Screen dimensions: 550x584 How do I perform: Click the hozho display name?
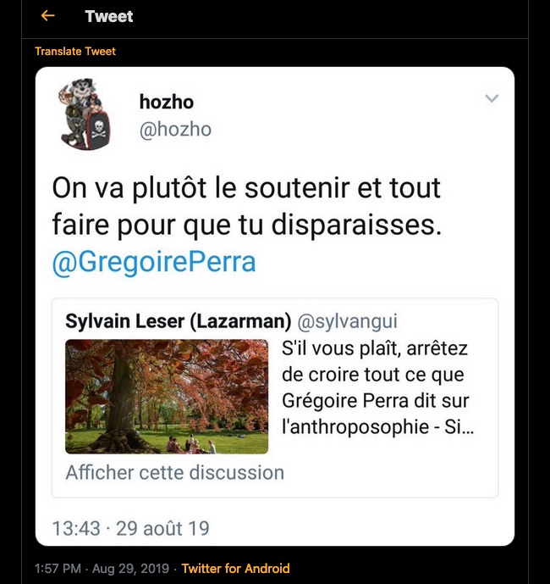[166, 102]
